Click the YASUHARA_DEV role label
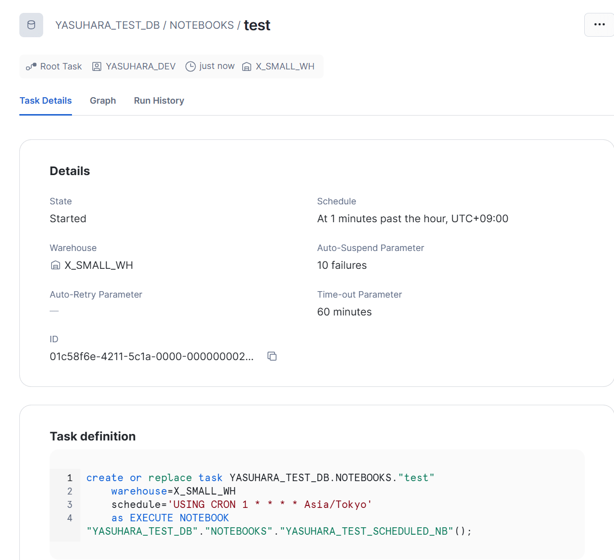Screen dimensions: 614x560 141,66
